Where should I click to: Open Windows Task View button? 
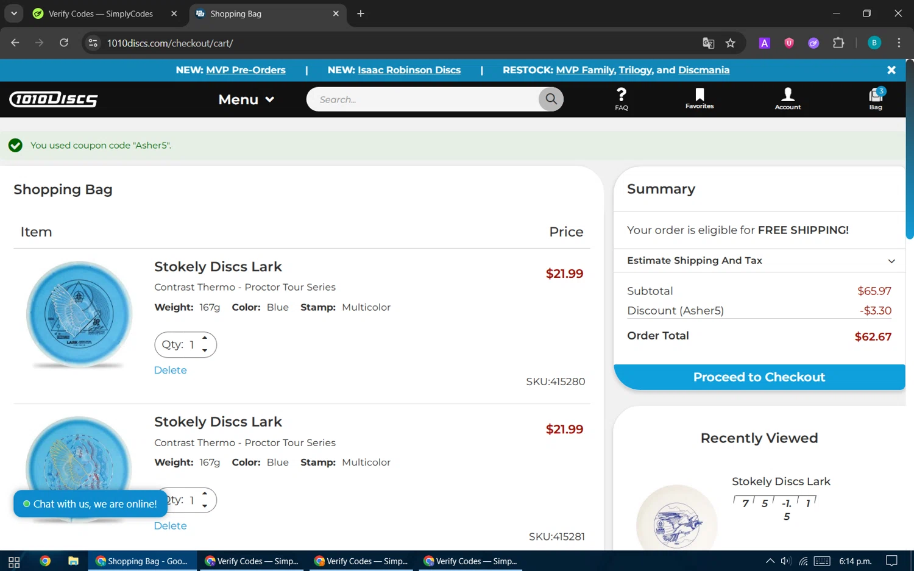tap(14, 561)
